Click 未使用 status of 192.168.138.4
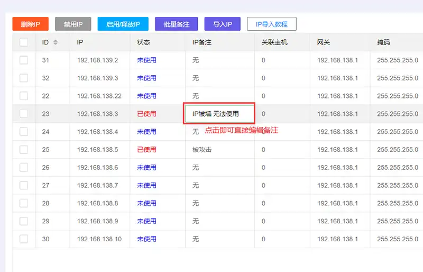Viewport: 423px width, 272px height. [146, 132]
